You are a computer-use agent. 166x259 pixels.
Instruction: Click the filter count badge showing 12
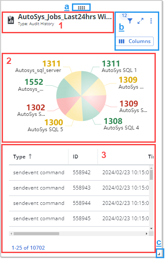click(x=124, y=15)
